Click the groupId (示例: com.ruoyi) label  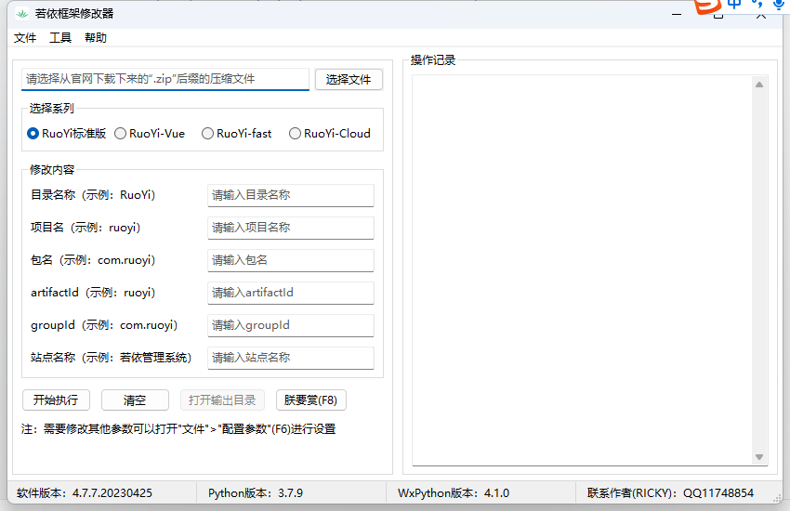click(x=104, y=325)
